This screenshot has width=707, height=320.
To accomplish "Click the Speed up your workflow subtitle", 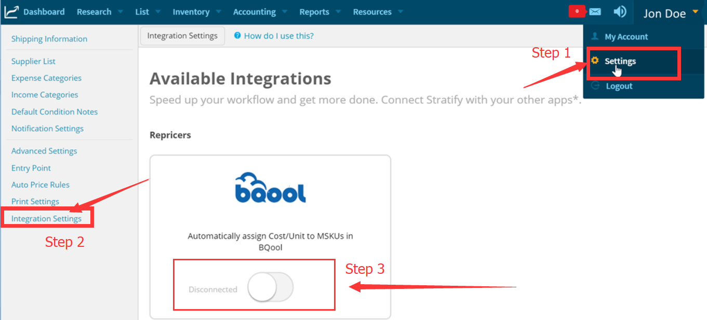I will [x=365, y=100].
